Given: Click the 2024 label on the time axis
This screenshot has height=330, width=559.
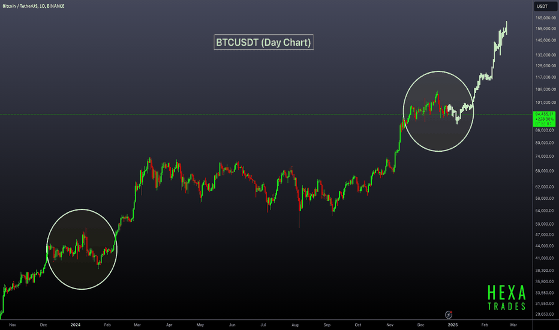Looking at the screenshot, I should click(76, 325).
